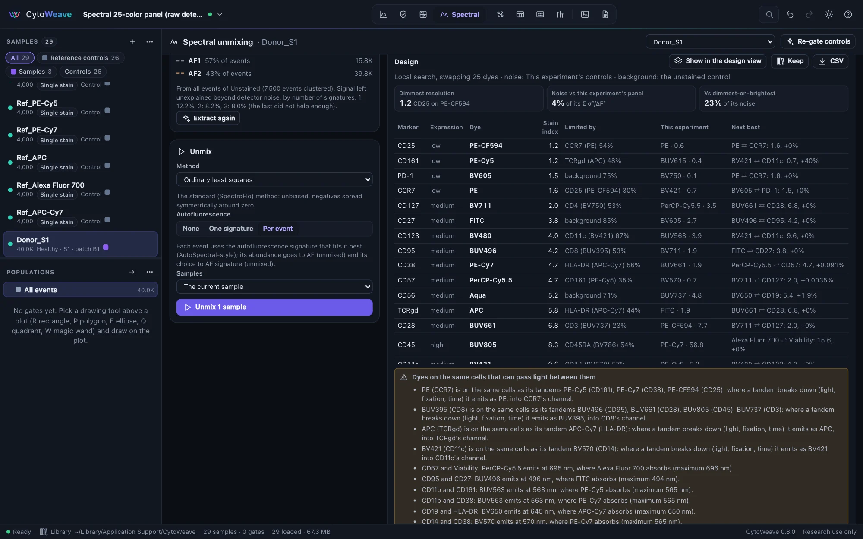Open the shield-check quality control view
863x539 pixels.
click(x=403, y=14)
